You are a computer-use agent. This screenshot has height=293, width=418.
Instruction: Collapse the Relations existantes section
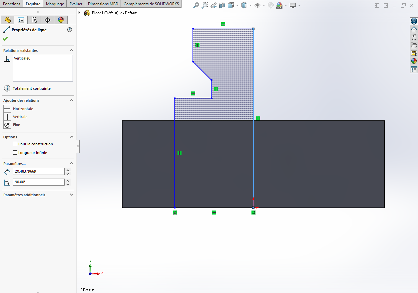pos(71,51)
